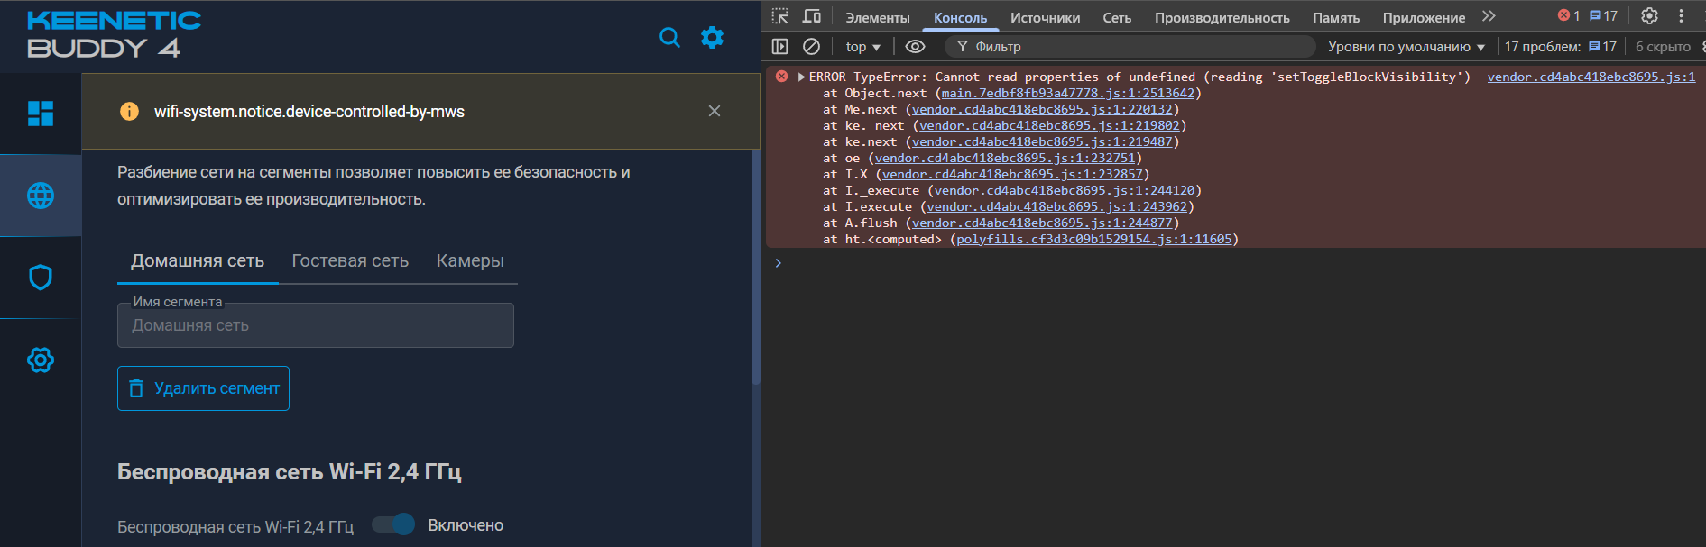Open the shield security icon in sidebar
The width and height of the screenshot is (1706, 547).
pyautogui.click(x=41, y=278)
